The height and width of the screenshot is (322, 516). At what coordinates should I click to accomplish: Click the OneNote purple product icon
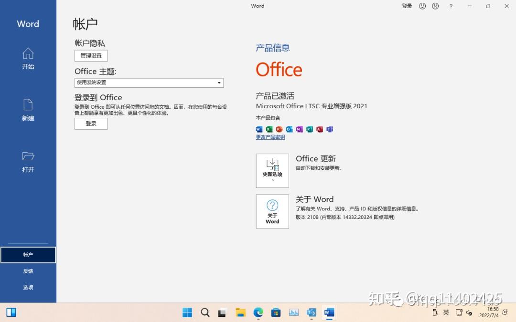299,129
